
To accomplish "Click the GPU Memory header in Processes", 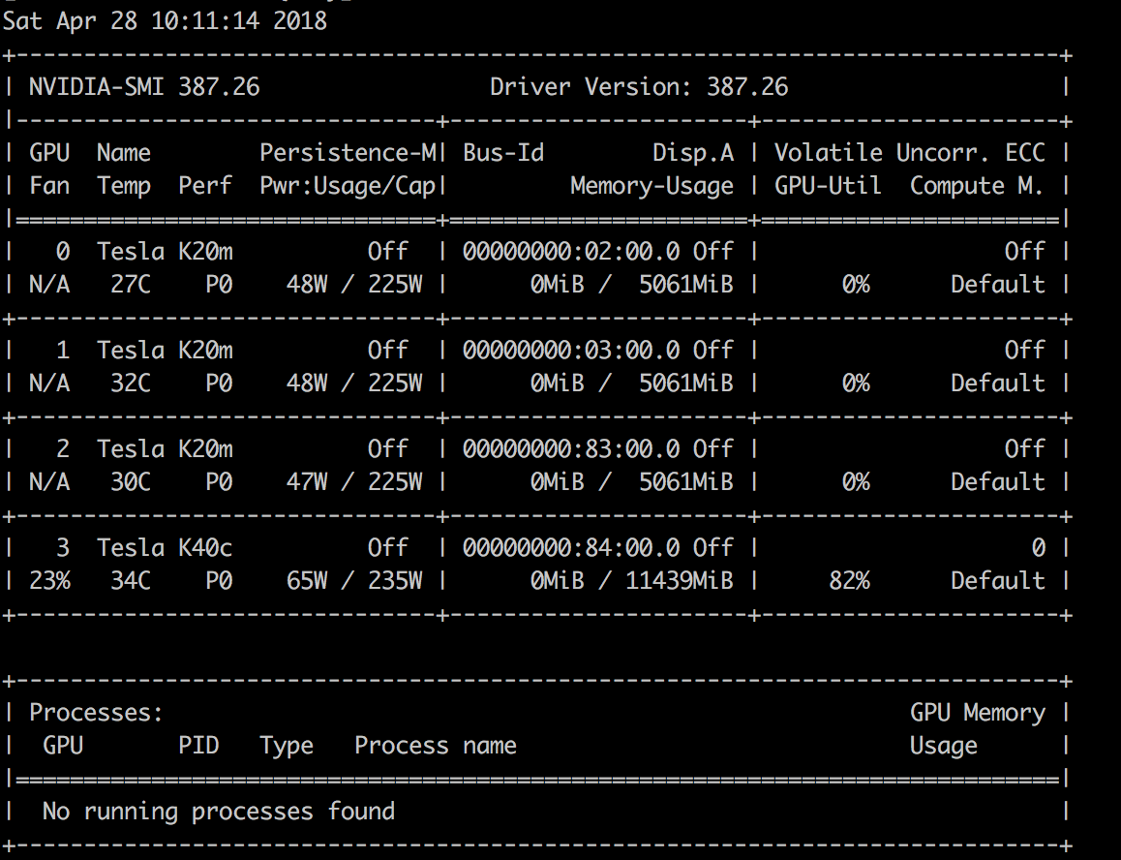I will coord(978,713).
